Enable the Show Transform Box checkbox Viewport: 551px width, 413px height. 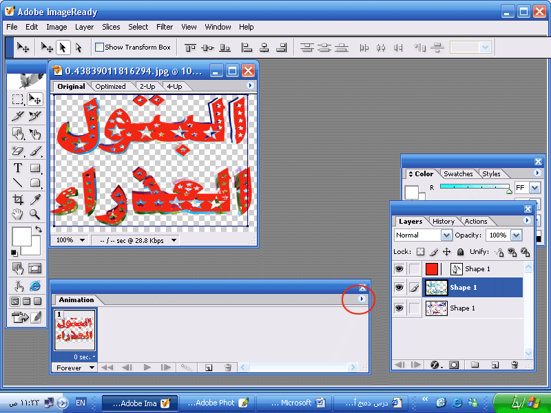click(99, 47)
